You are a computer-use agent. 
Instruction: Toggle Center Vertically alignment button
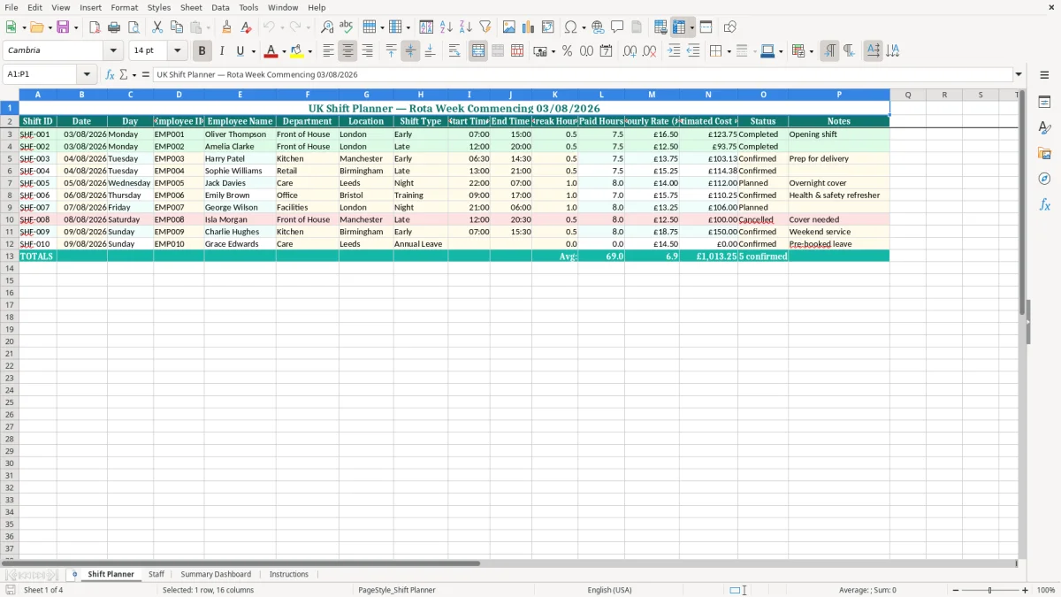click(410, 51)
